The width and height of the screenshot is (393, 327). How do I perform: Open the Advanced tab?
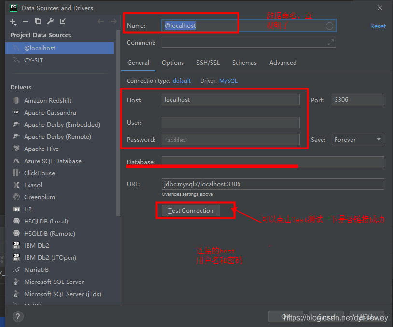point(283,63)
